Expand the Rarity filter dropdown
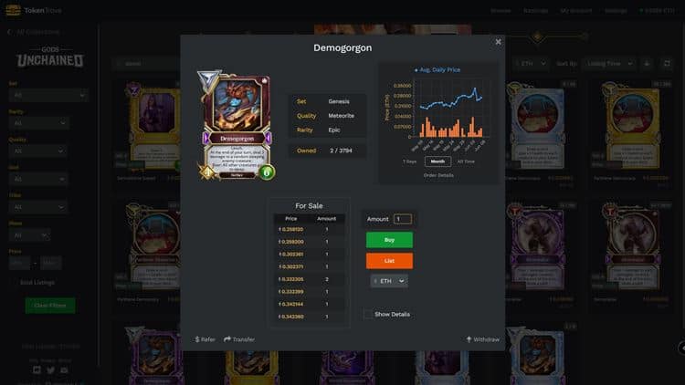The image size is (685, 385). click(x=39, y=123)
